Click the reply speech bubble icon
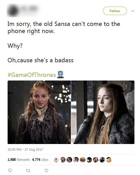This screenshot has height=175, width=140. click(x=10, y=170)
